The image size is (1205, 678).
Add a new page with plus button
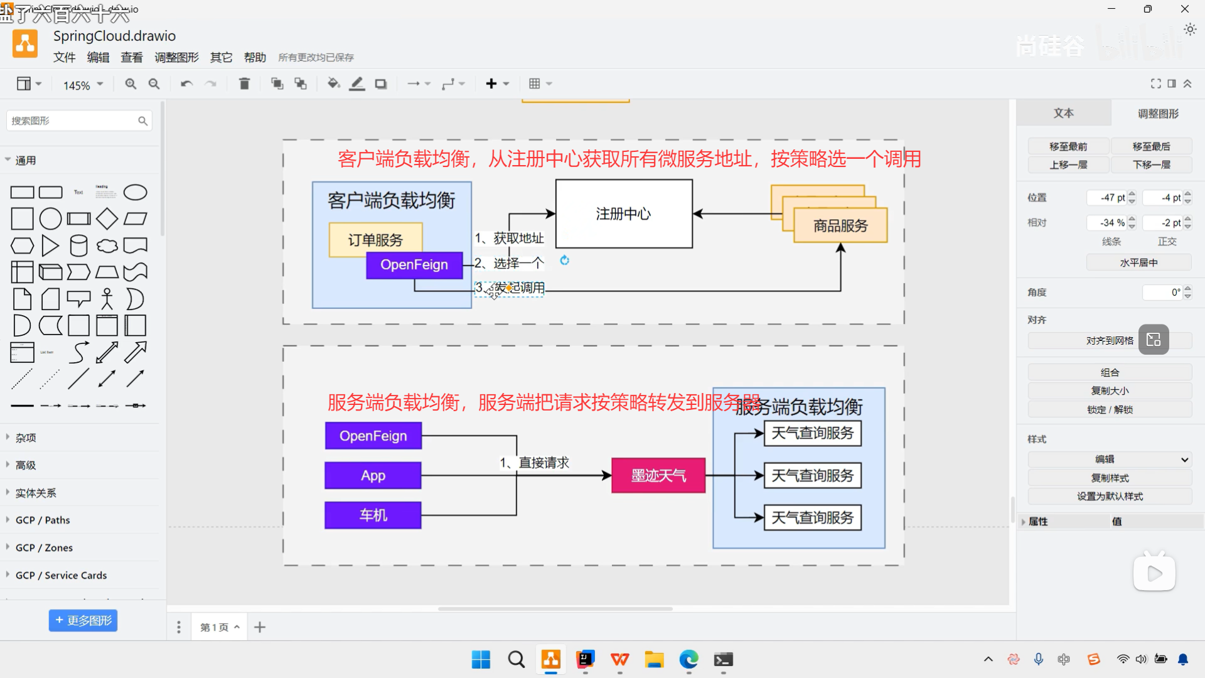click(260, 627)
